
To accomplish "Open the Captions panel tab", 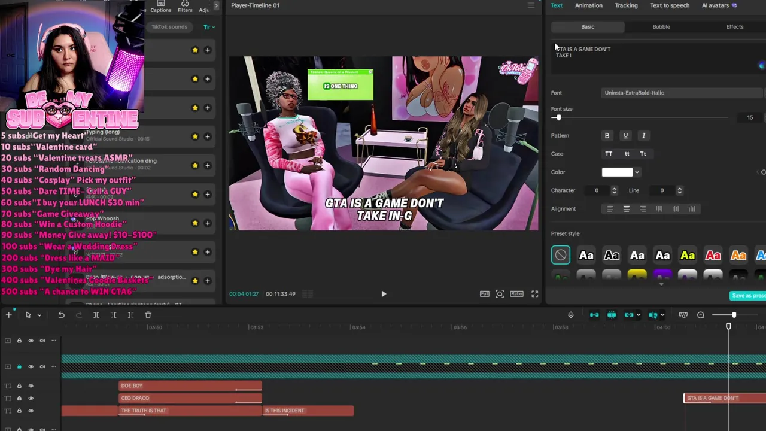I will pyautogui.click(x=160, y=7).
